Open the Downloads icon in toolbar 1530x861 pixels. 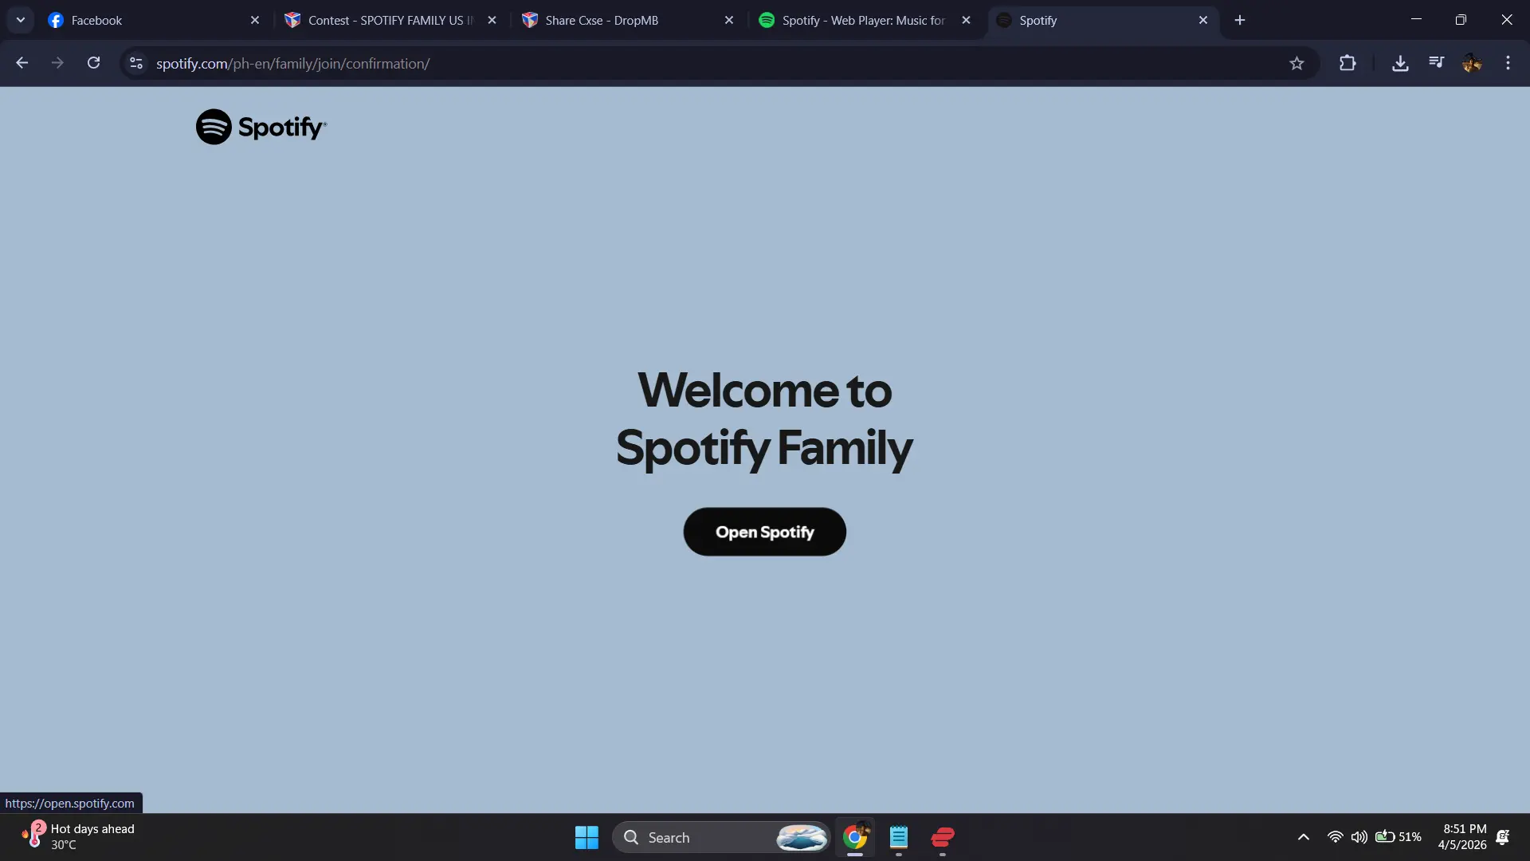[1400, 63]
